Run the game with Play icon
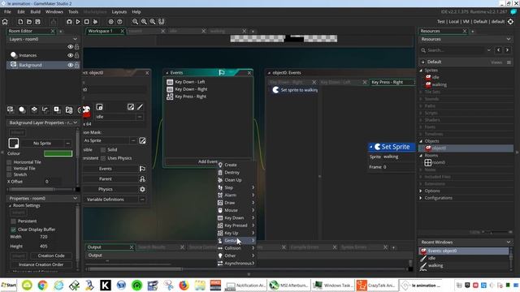Viewport: 520px width, 292px height. pyautogui.click(x=78, y=22)
